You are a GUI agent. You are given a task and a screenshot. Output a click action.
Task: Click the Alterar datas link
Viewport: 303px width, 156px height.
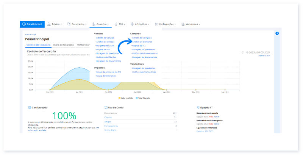click(x=264, y=56)
